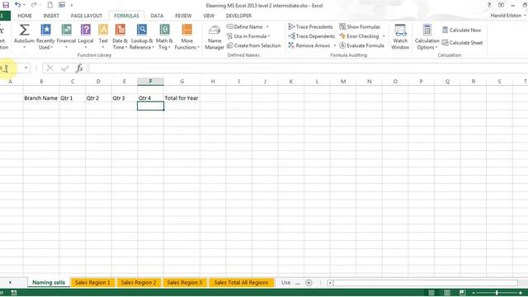The image size is (528, 297).
Task: Switch to Normal view in status bar
Action: click(431, 293)
